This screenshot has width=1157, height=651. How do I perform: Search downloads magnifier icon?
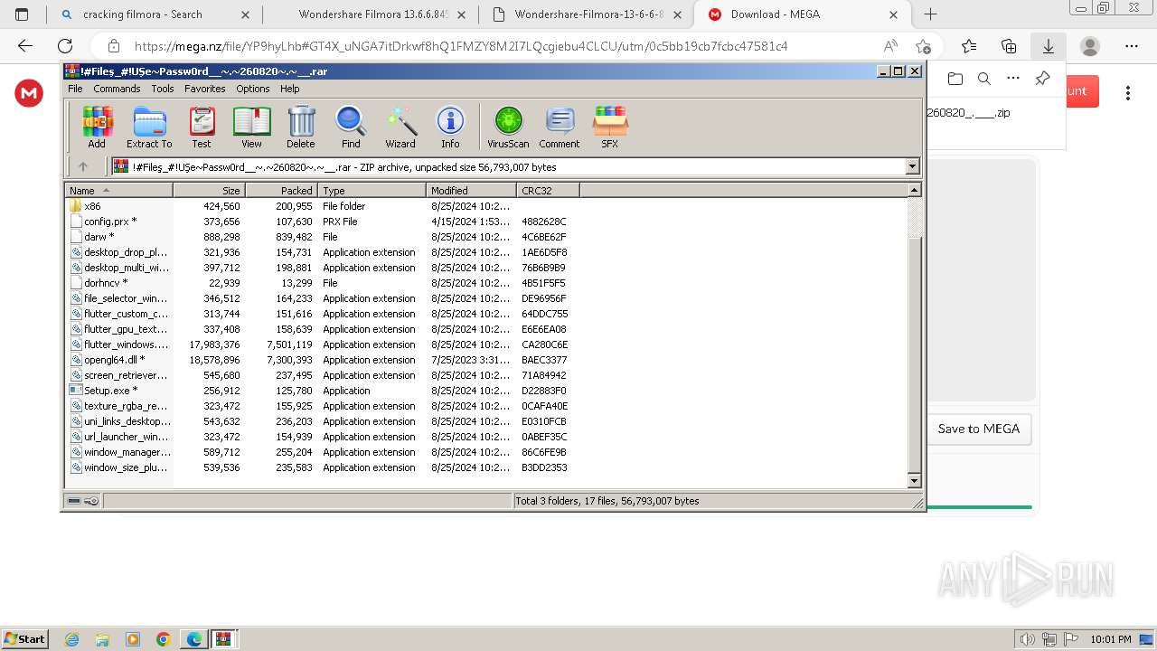(984, 79)
